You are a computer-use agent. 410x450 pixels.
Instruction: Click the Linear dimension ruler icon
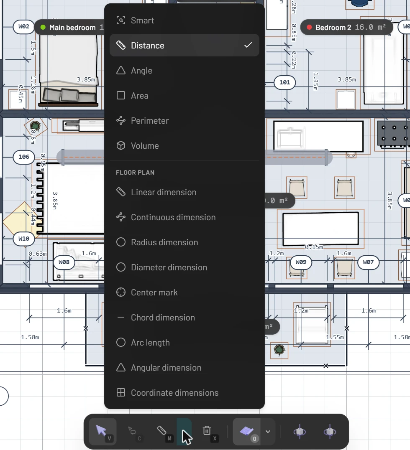tap(121, 192)
